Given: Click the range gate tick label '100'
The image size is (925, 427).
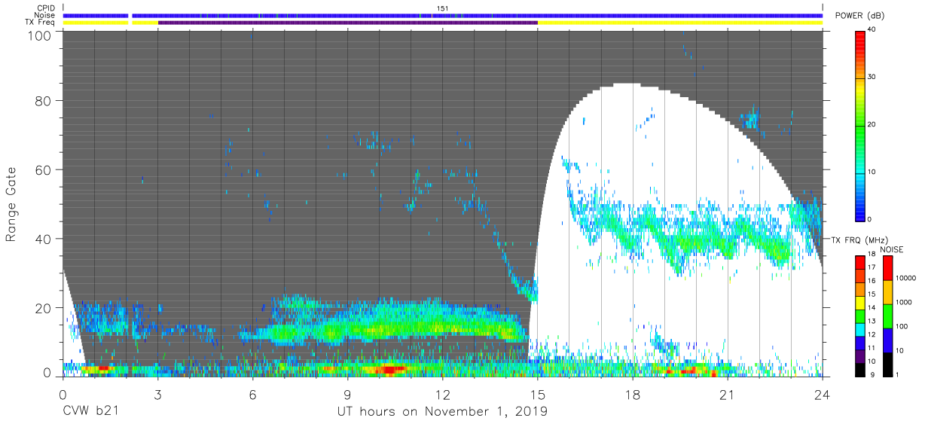Looking at the screenshot, I should point(40,35).
